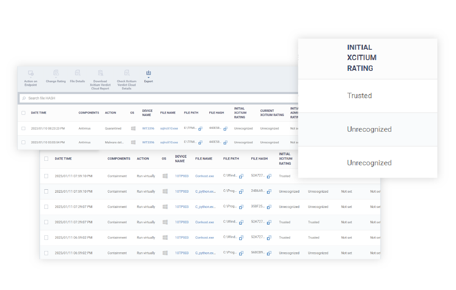Tick the checkbox for the 08:23:23 PM row
Viewport: 456px width, 290px height.
24,128
